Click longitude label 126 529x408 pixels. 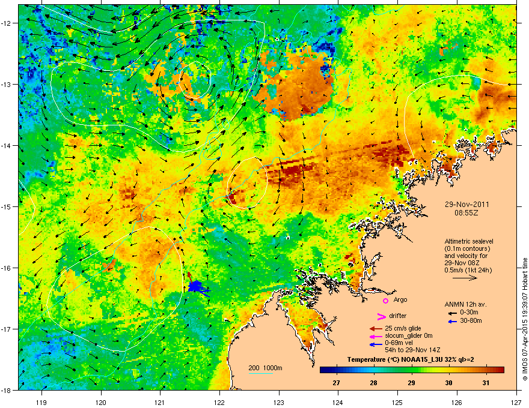[x=457, y=402]
